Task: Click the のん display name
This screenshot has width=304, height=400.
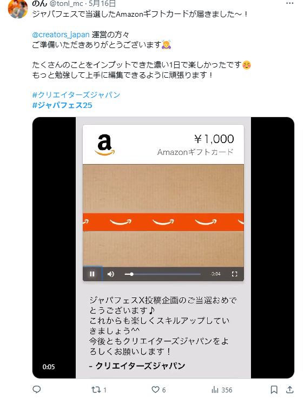Action: (39, 4)
